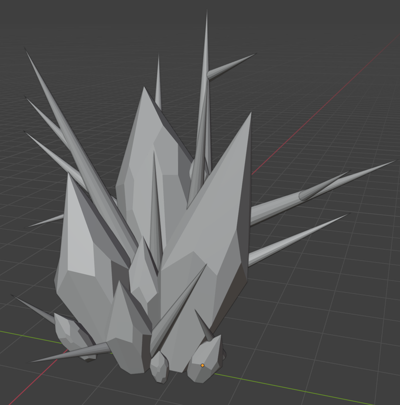
Task: Select the thin dark spike in the center
Action: click(x=156, y=210)
